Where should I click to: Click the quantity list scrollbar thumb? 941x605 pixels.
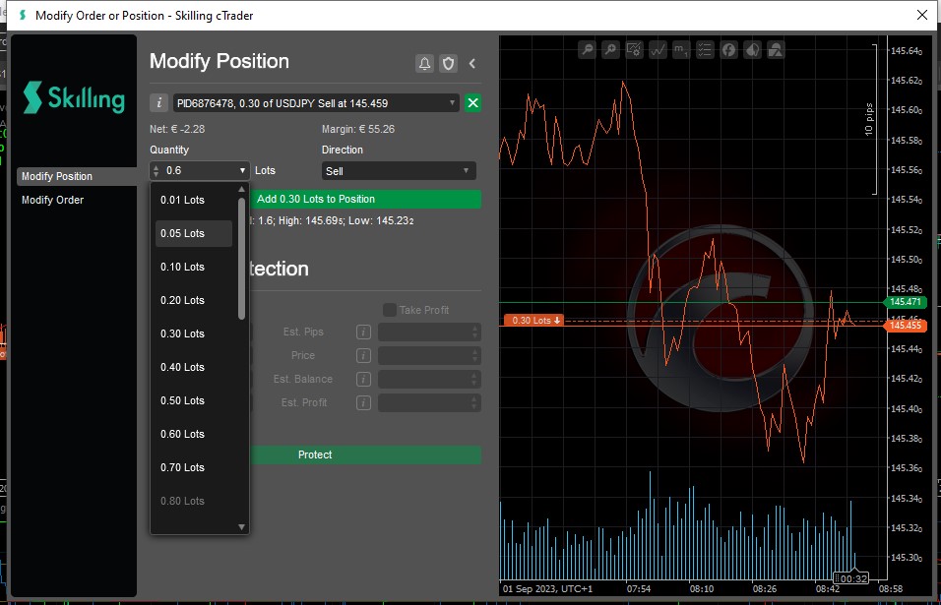pyautogui.click(x=241, y=259)
